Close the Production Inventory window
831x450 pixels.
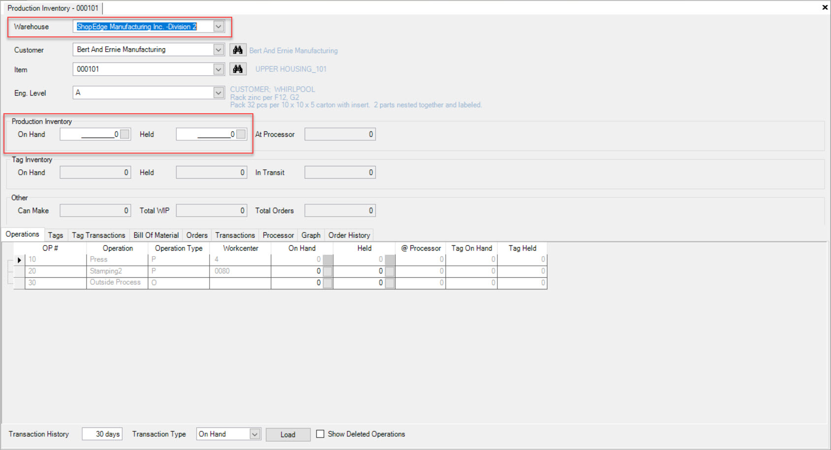coord(825,7)
